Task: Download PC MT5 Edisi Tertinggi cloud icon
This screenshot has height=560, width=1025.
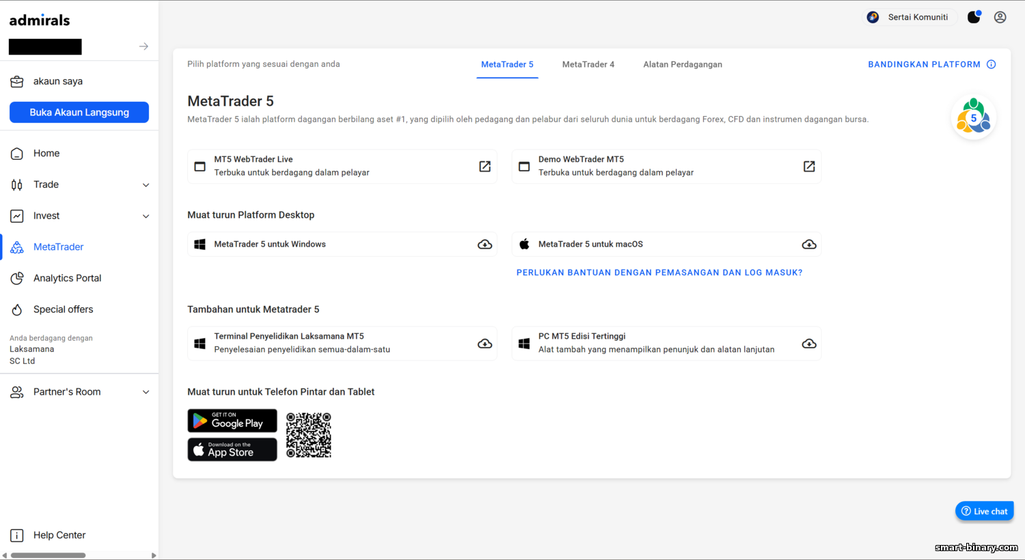Action: (808, 344)
